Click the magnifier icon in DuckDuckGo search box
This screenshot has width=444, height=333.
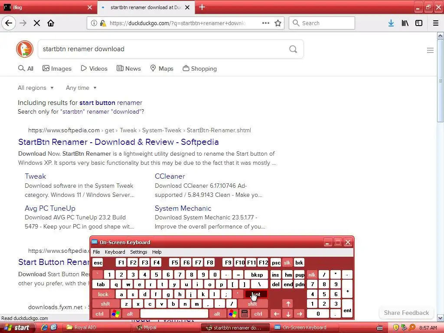293,49
